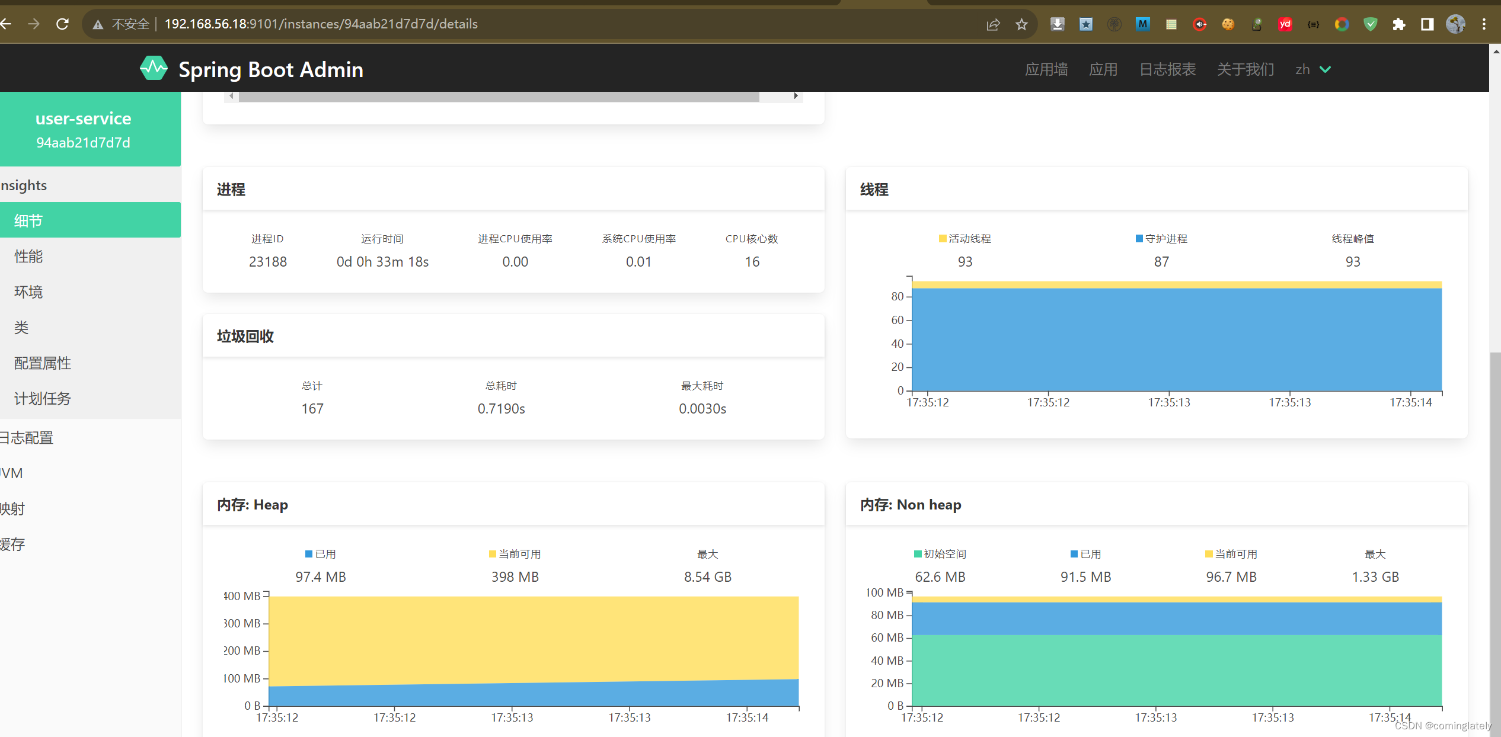
Task: Collapse the Insights sidebar section
Action: (90, 185)
